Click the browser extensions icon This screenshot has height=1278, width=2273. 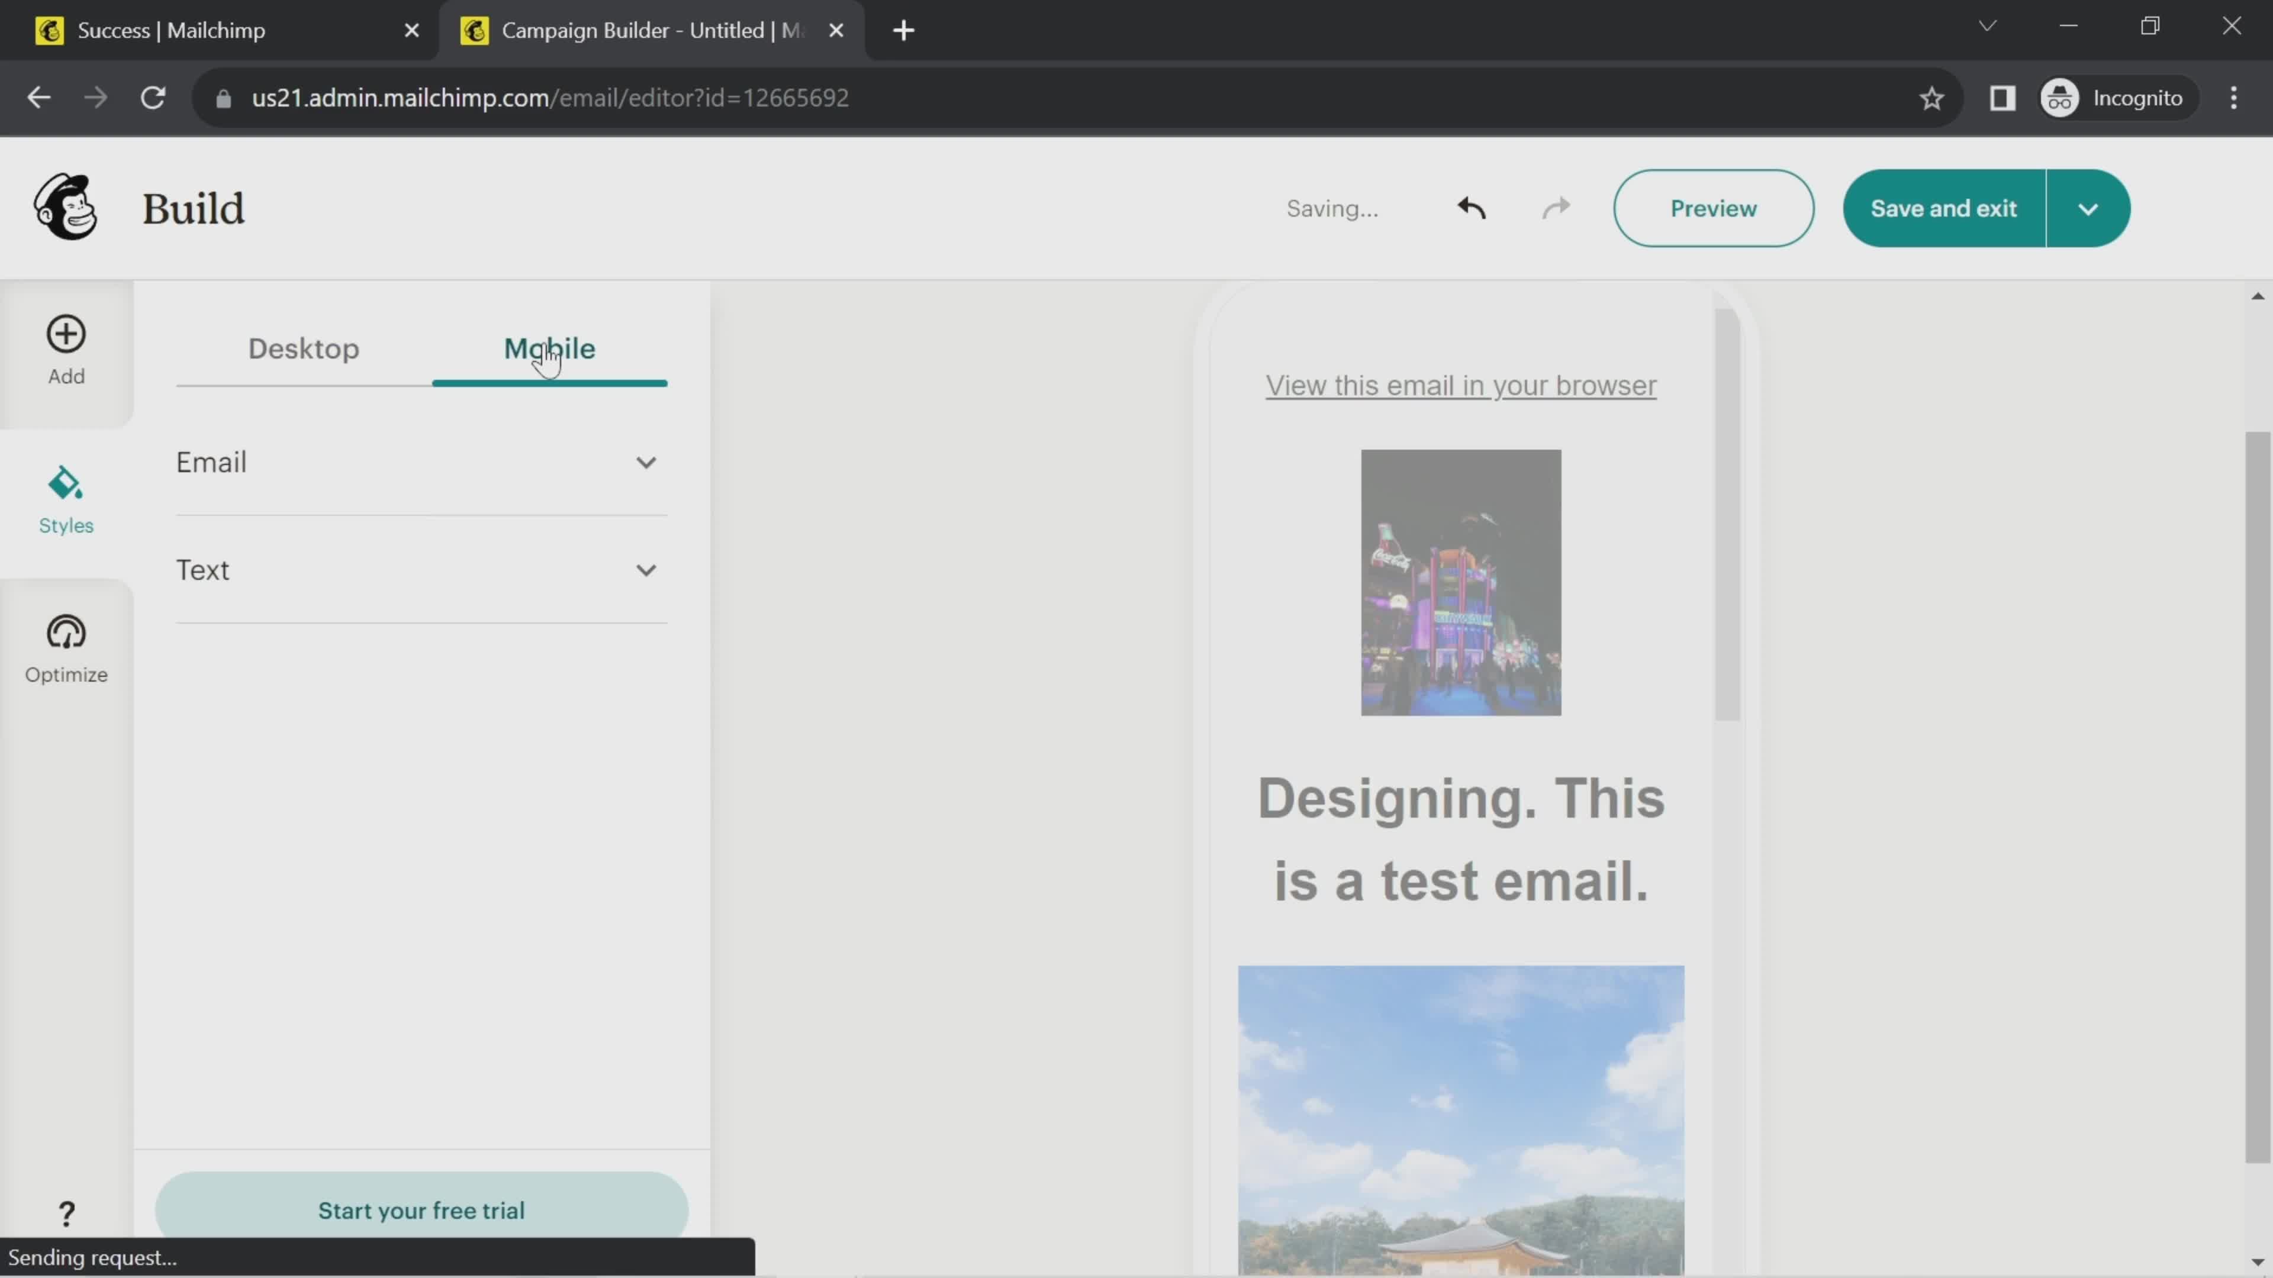pyautogui.click(x=2003, y=97)
